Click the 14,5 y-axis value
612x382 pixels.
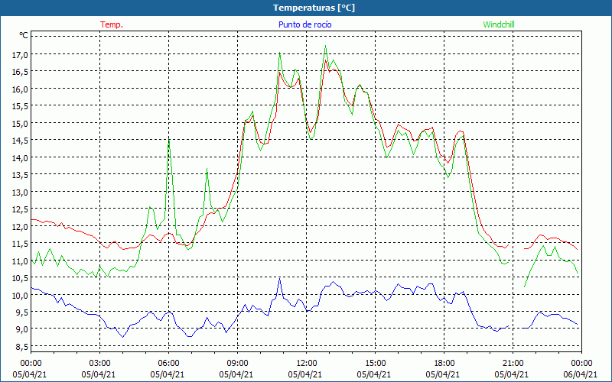click(20, 141)
